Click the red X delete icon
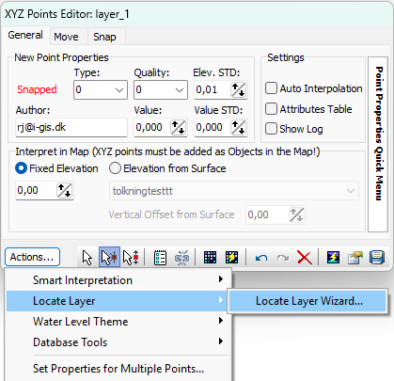394x381 pixels. coord(305,258)
